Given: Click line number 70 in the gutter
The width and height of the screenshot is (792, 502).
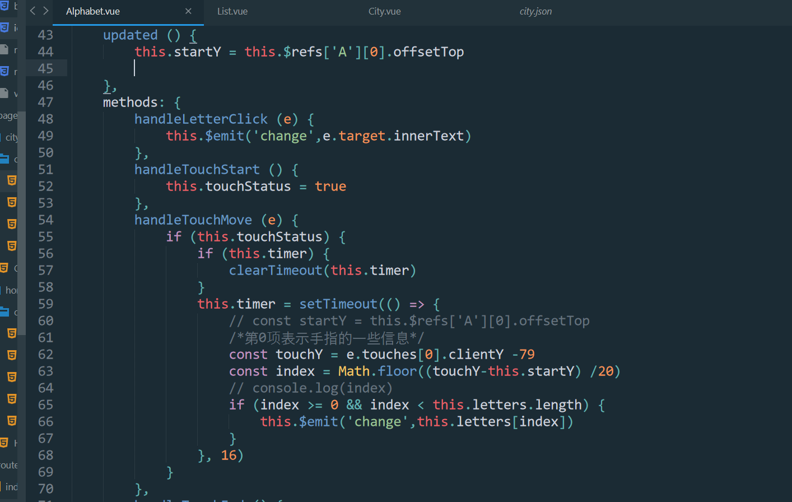Looking at the screenshot, I should 45,489.
